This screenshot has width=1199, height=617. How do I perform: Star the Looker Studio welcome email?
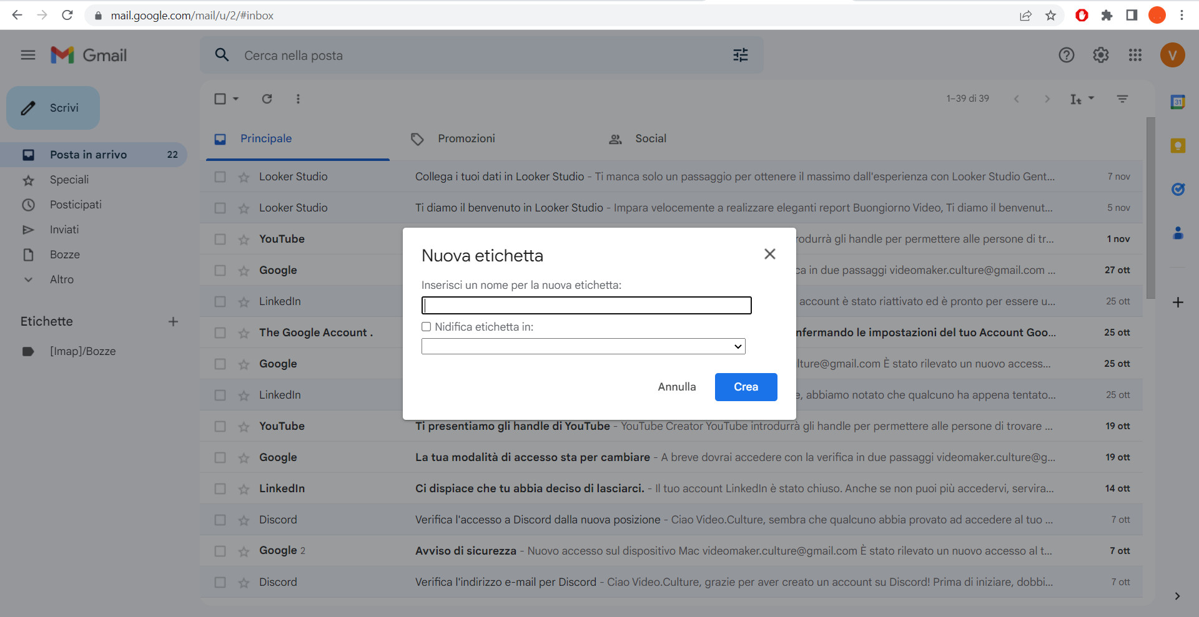[x=243, y=208]
